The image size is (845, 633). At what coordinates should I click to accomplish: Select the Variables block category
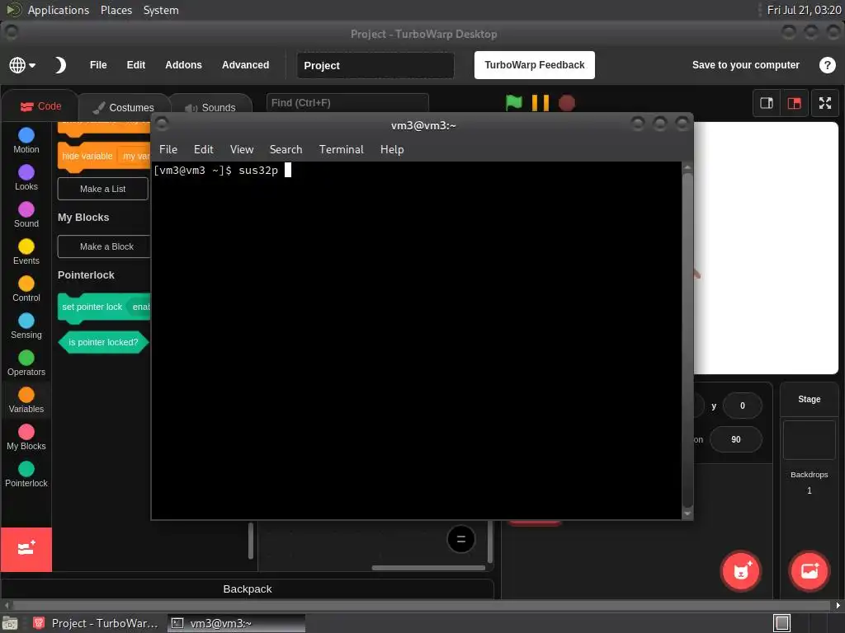coord(26,401)
